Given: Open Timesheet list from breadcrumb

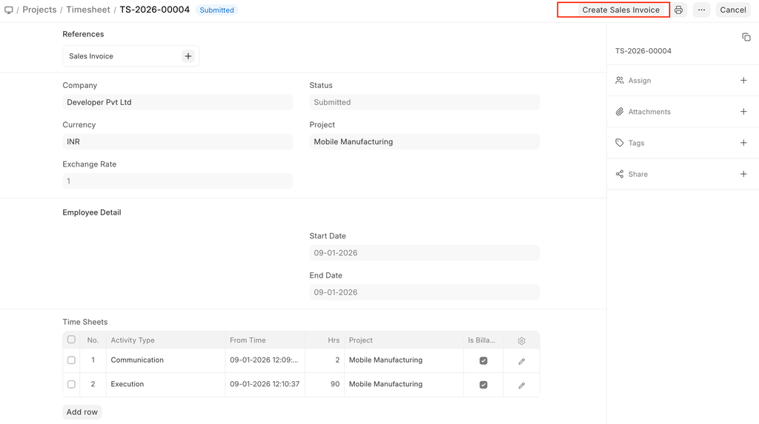Looking at the screenshot, I should [87, 10].
